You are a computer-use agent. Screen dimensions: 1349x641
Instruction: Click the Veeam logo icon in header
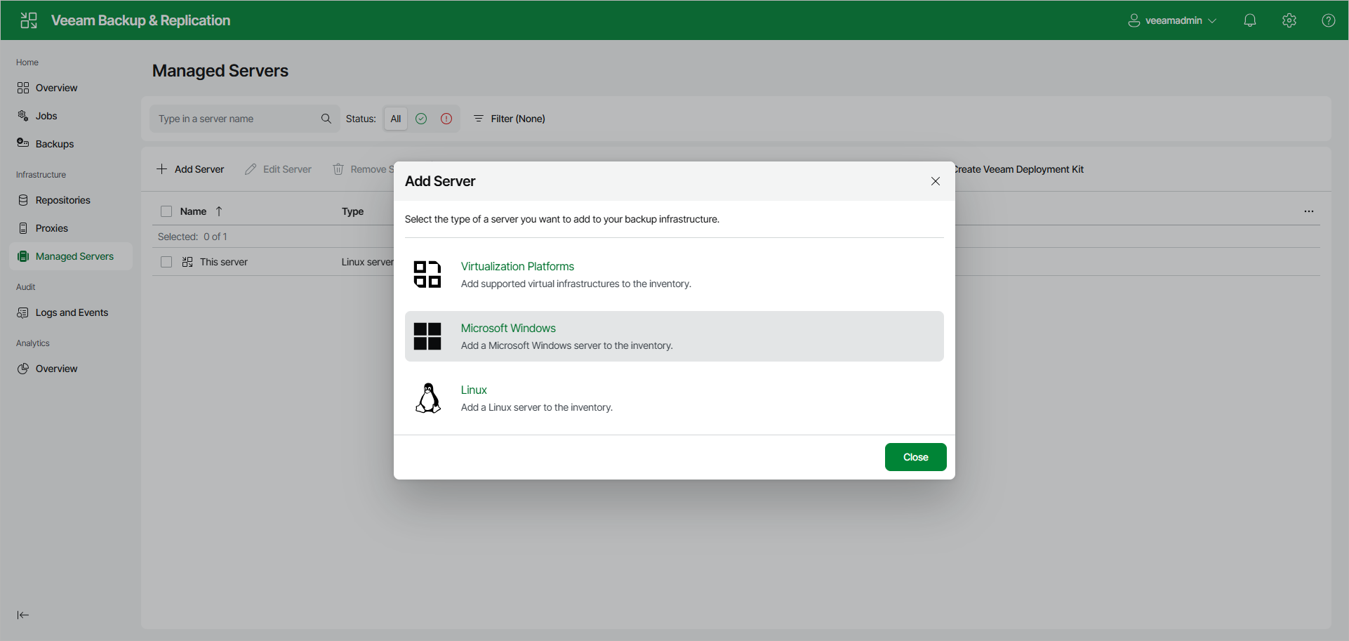(x=29, y=20)
